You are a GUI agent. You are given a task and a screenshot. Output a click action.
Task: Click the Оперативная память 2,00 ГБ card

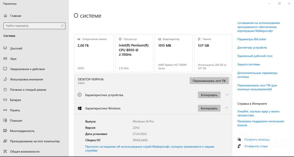point(94,53)
